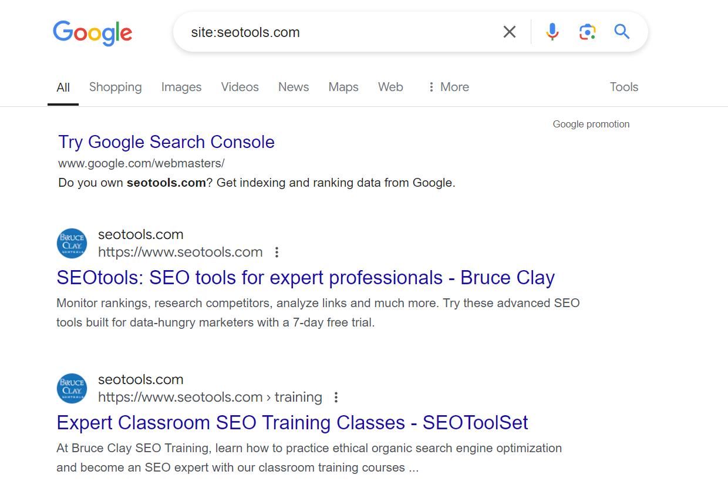
Task: Open the SEOtools: SEO tools for expert professionals result
Action: click(306, 278)
